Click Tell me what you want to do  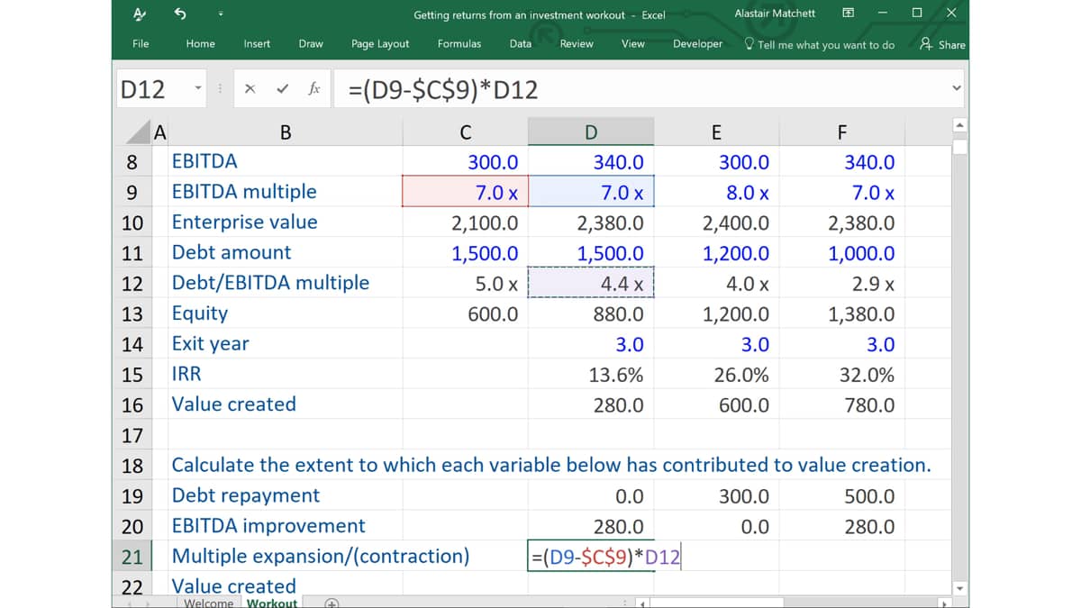pos(820,44)
